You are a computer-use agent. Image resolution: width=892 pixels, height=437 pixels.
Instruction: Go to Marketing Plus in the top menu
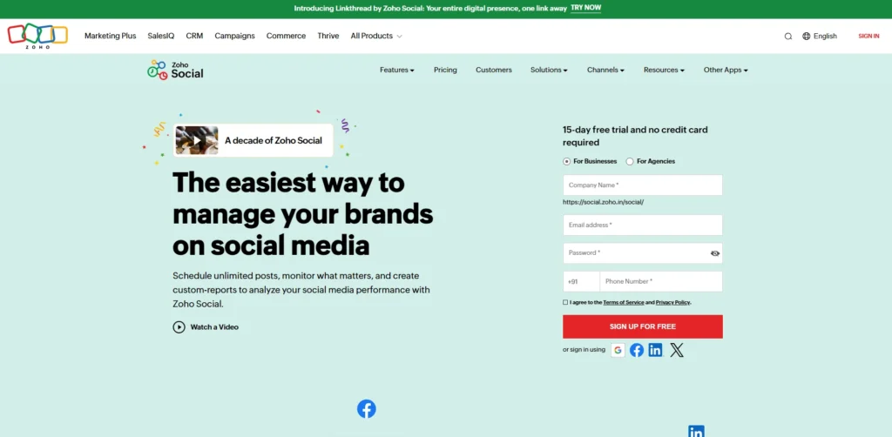click(x=111, y=36)
